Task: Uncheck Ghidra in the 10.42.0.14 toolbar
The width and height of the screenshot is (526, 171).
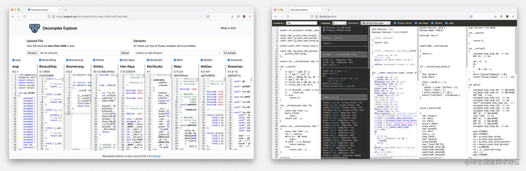Action: tap(432, 23)
